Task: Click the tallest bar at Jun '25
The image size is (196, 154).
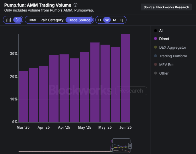Action: click(126, 78)
